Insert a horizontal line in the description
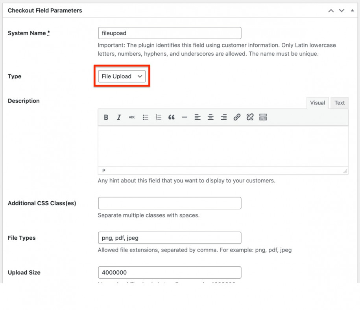360x310 pixels. tap(184, 117)
